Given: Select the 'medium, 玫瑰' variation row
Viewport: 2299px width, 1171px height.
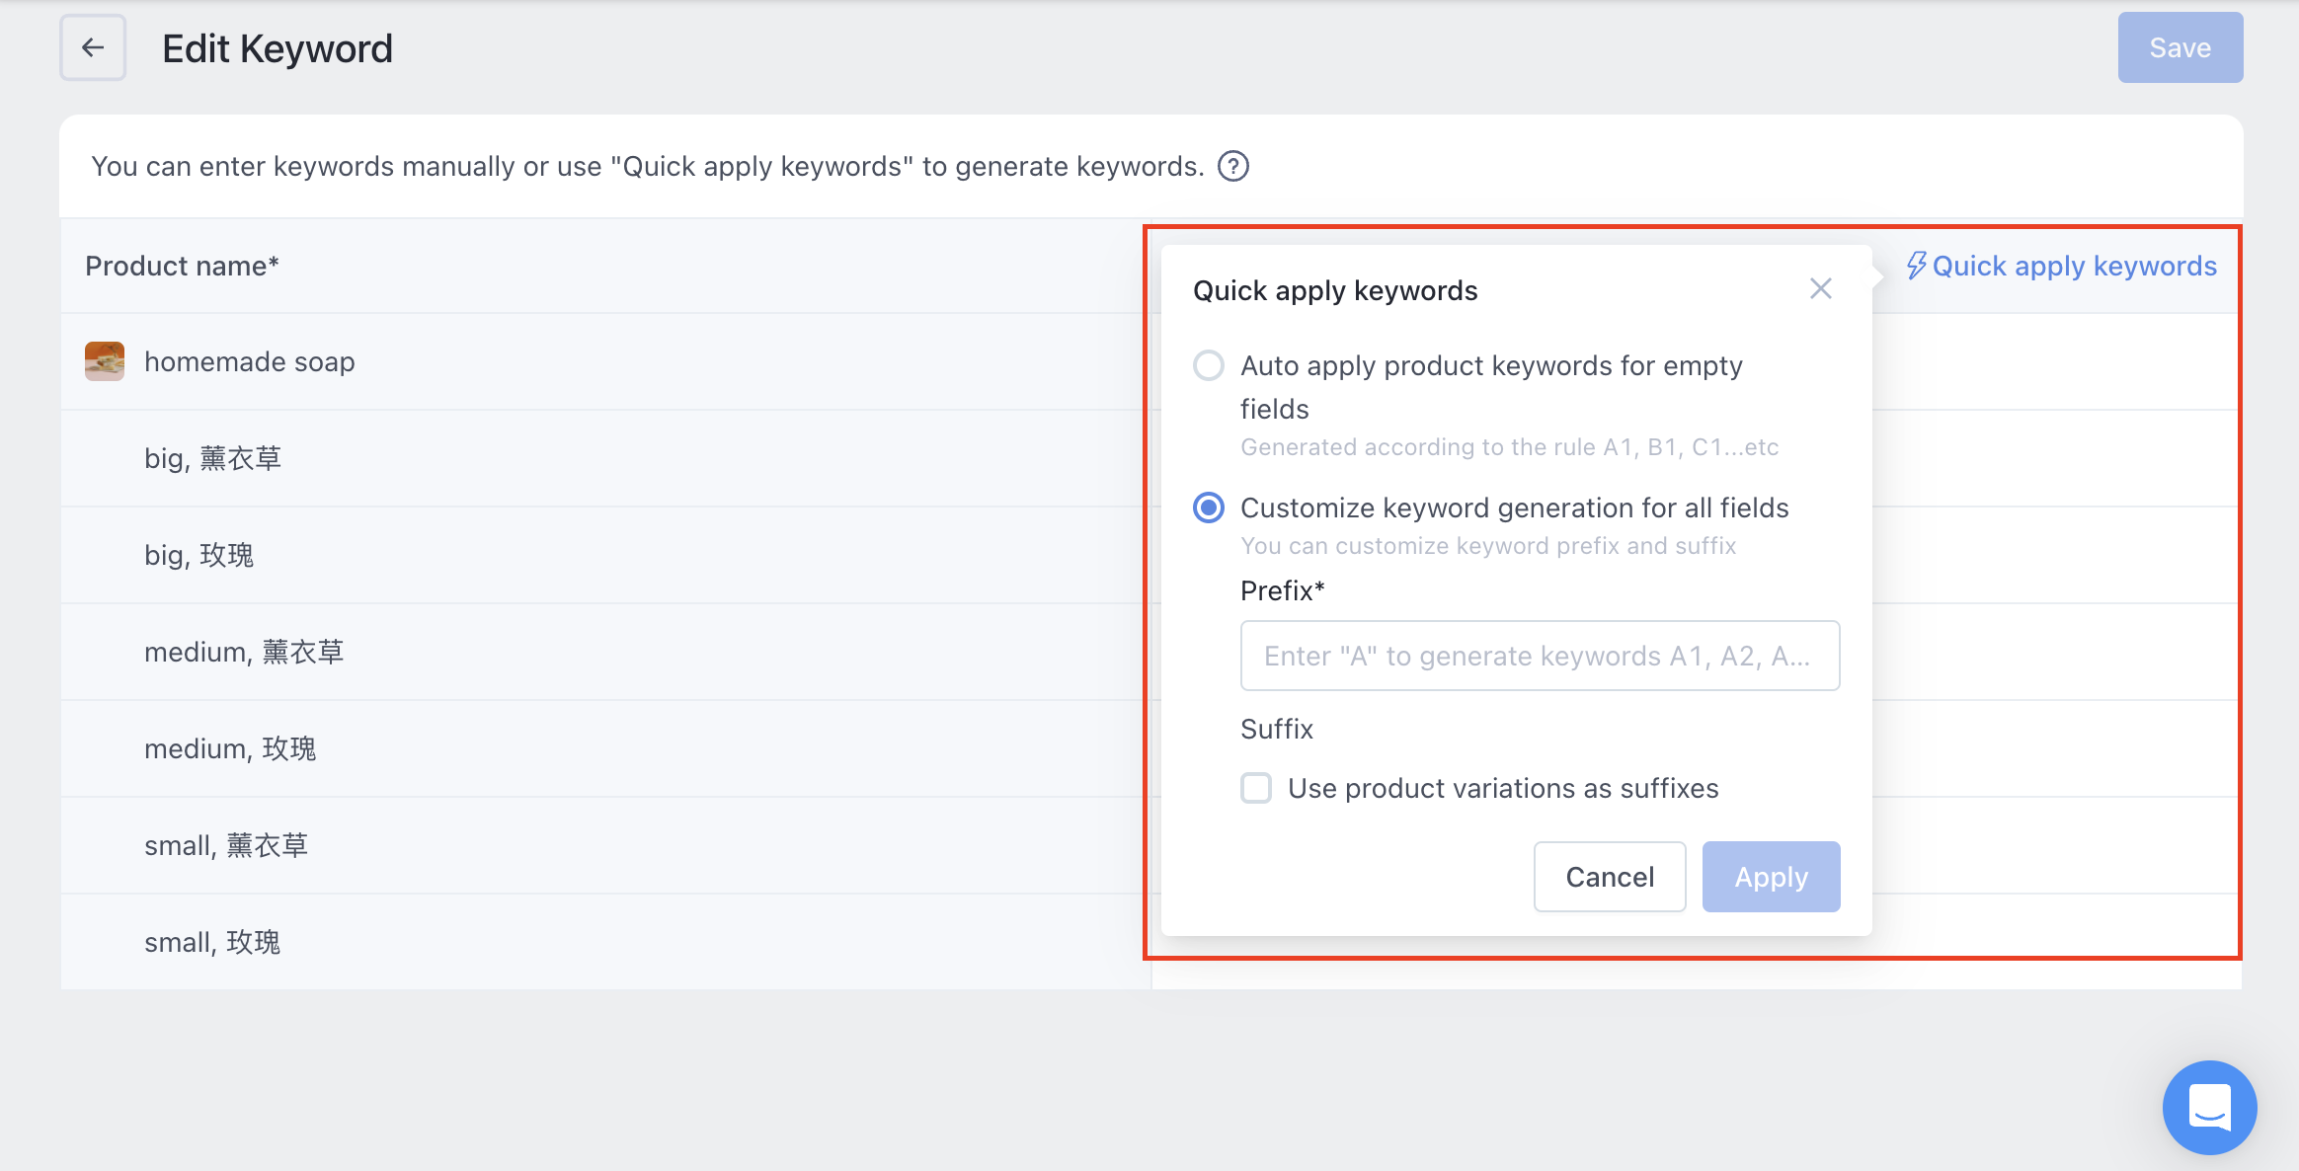Looking at the screenshot, I should tap(604, 748).
